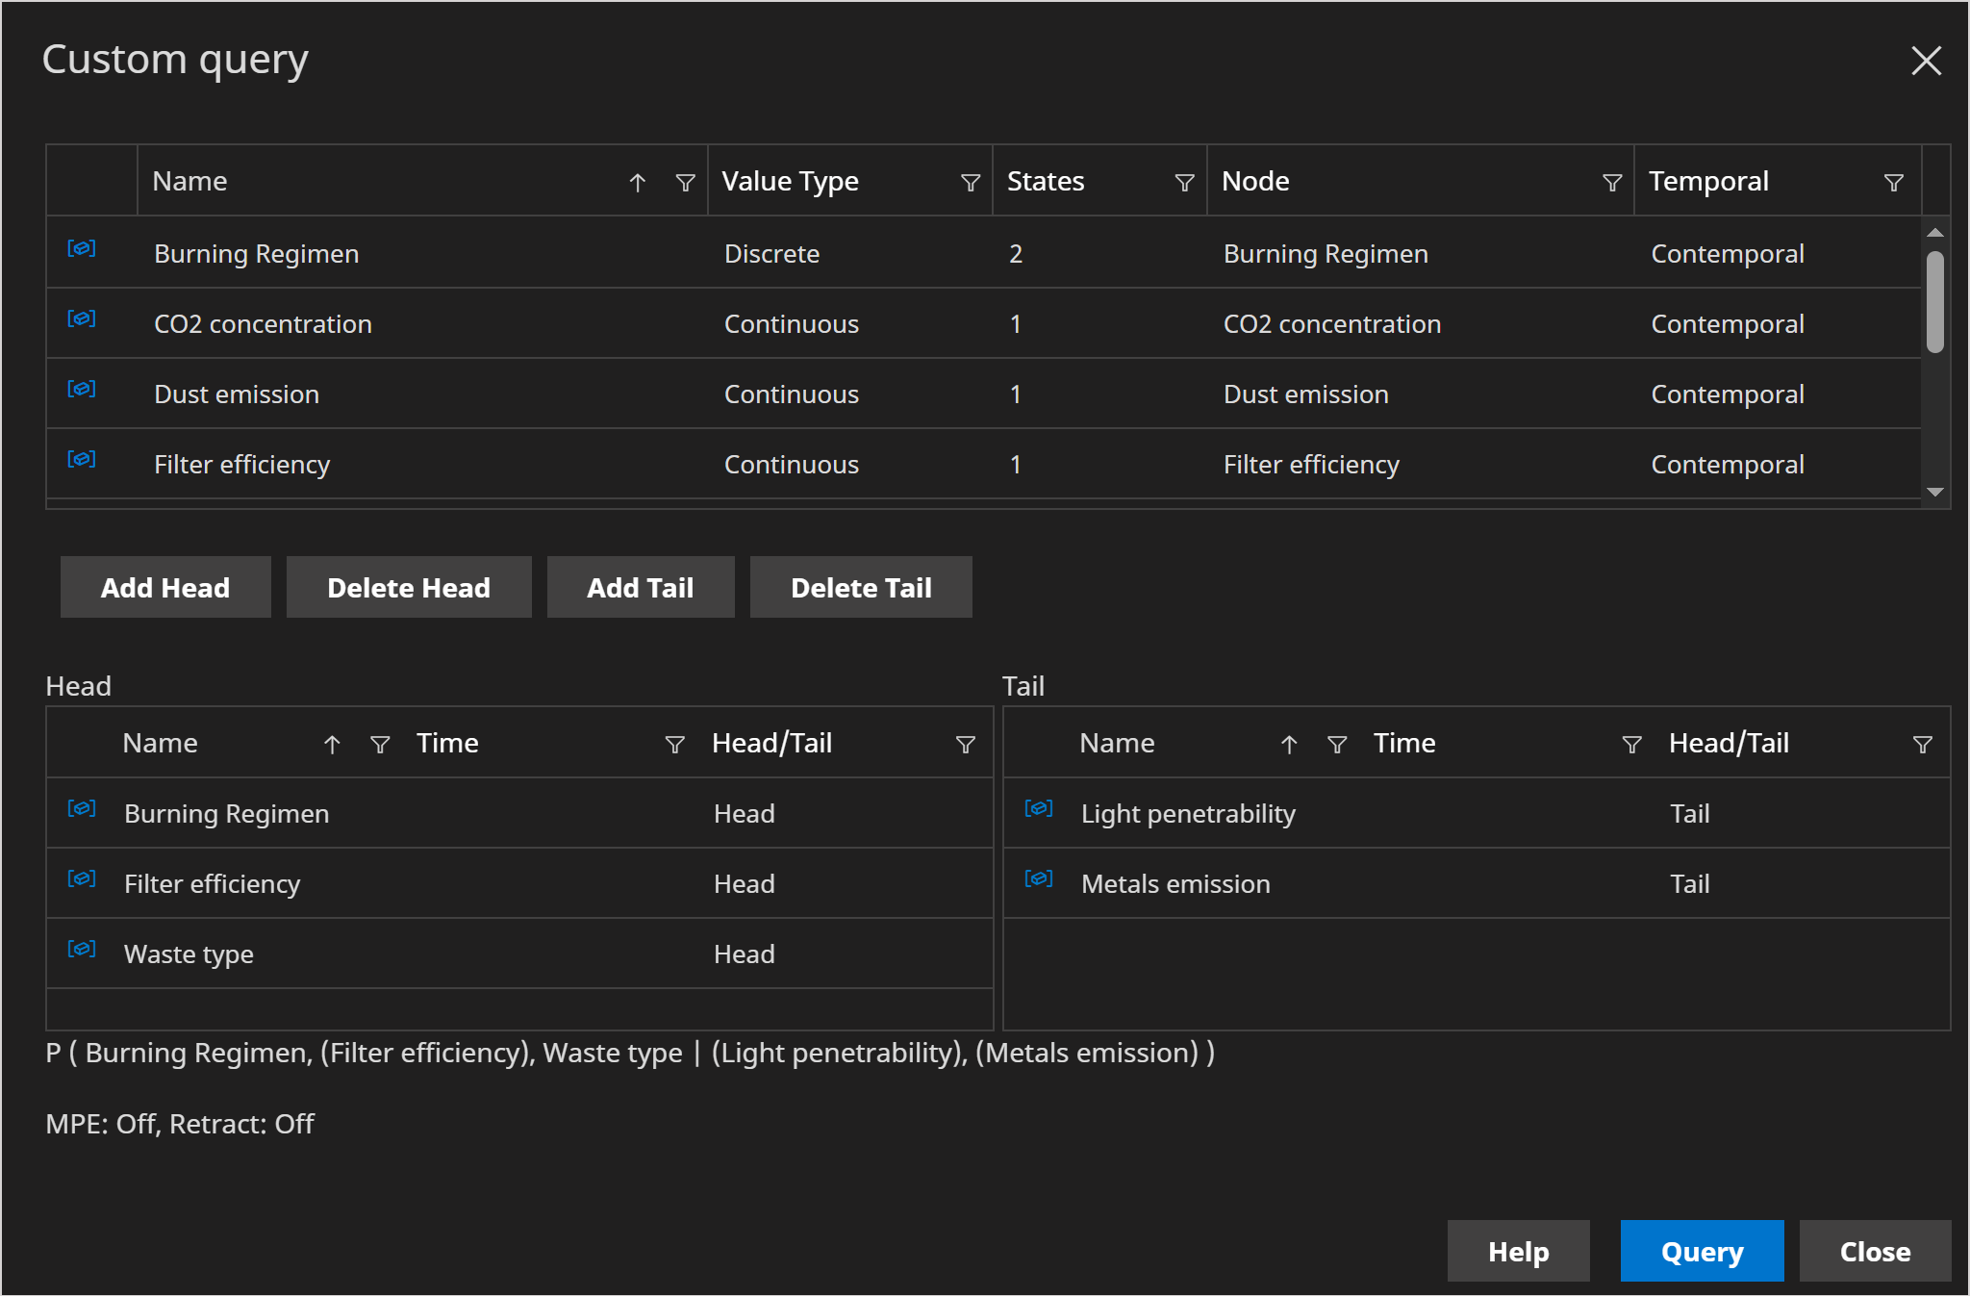The image size is (1970, 1297).
Task: Open Head/Tail filter in the Tail table
Action: coord(1922,745)
